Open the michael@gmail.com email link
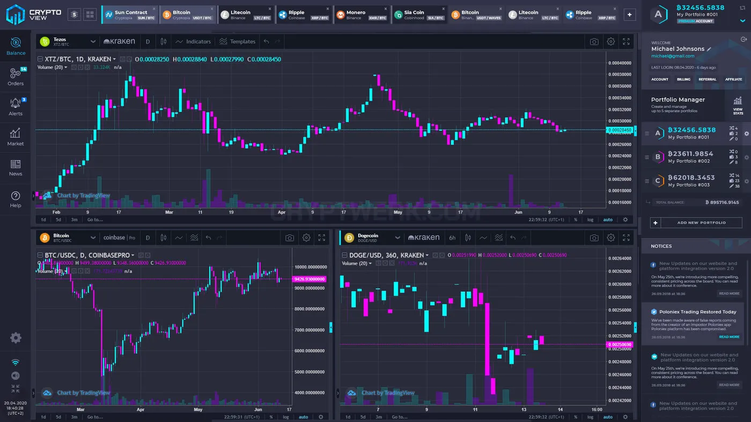Viewport: 751px width, 422px height. (673, 56)
